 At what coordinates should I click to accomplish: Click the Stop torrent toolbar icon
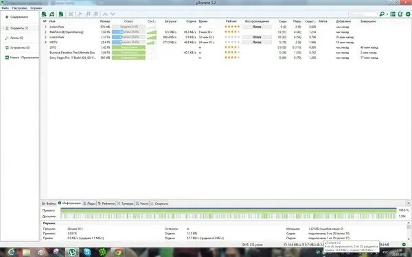(x=96, y=14)
